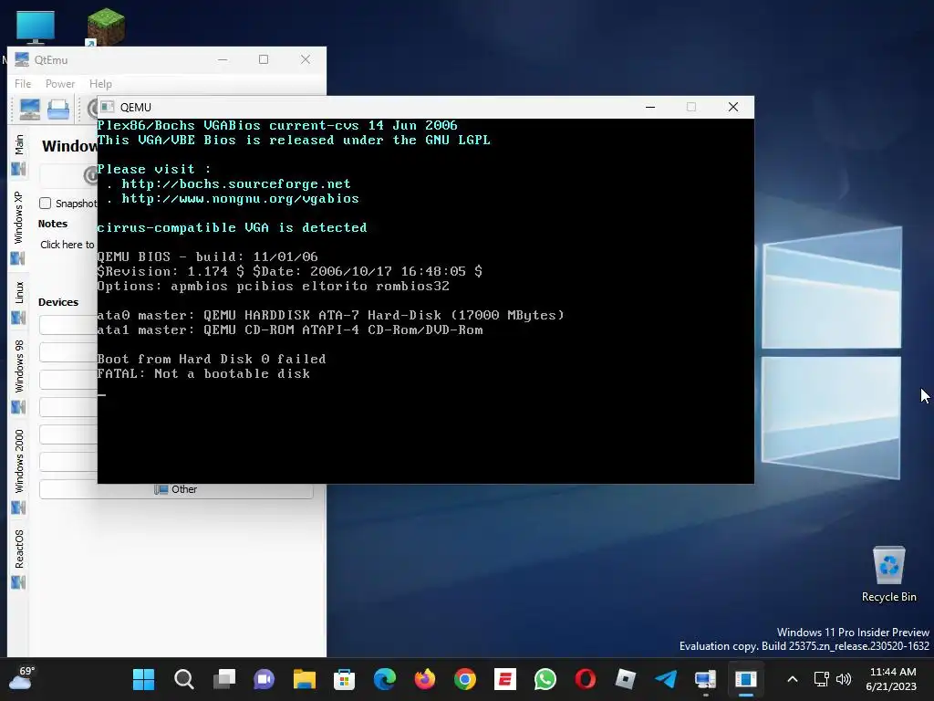The height and width of the screenshot is (701, 934).
Task: Open the Help menu in QtEmu
Action: [100, 84]
